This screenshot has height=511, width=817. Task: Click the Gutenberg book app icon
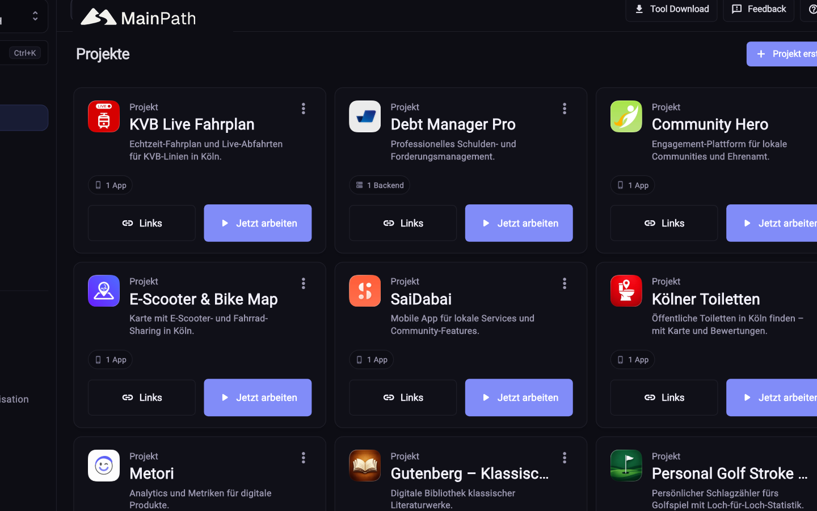pos(365,466)
